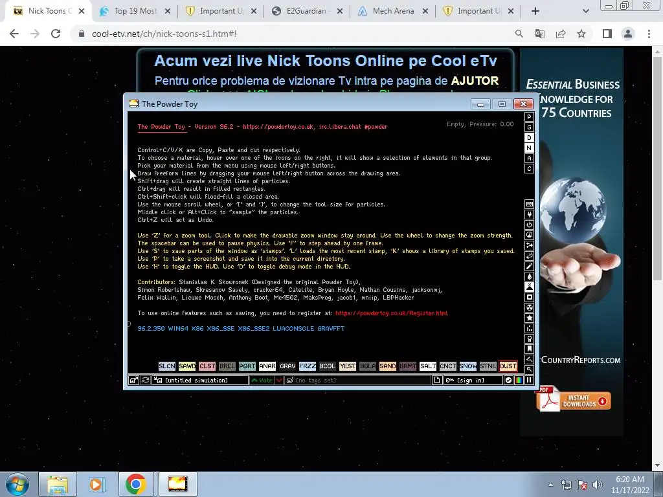
Task: Select the SNOW element swatch
Action: [467, 366]
